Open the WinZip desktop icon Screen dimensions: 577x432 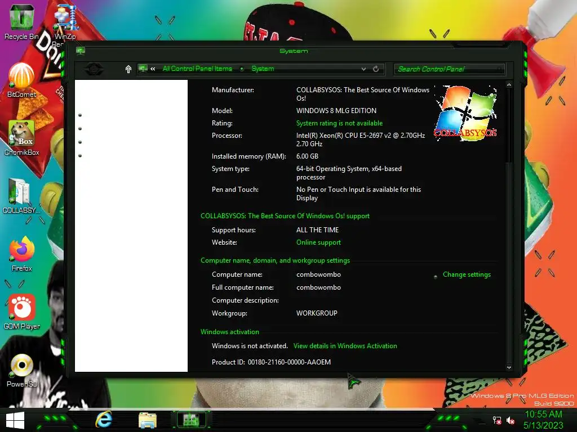click(x=65, y=22)
